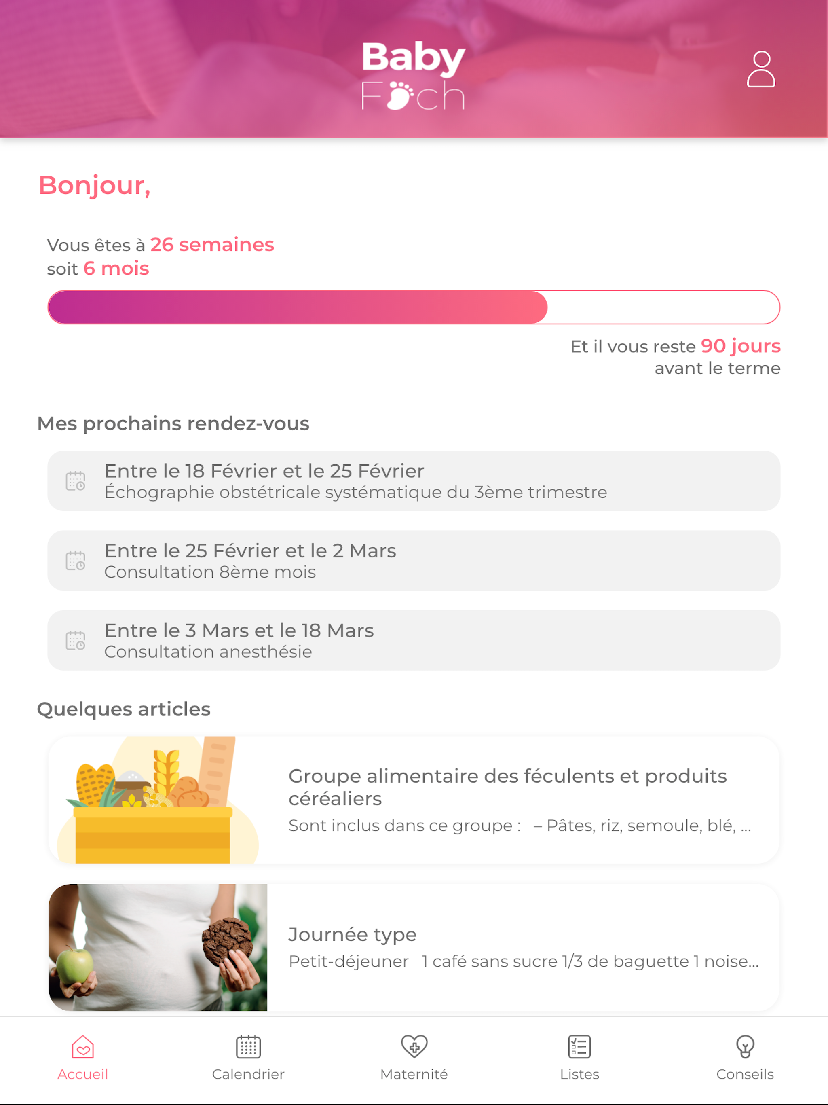
Task: Tap the apple and cookie article photo
Action: 158,948
